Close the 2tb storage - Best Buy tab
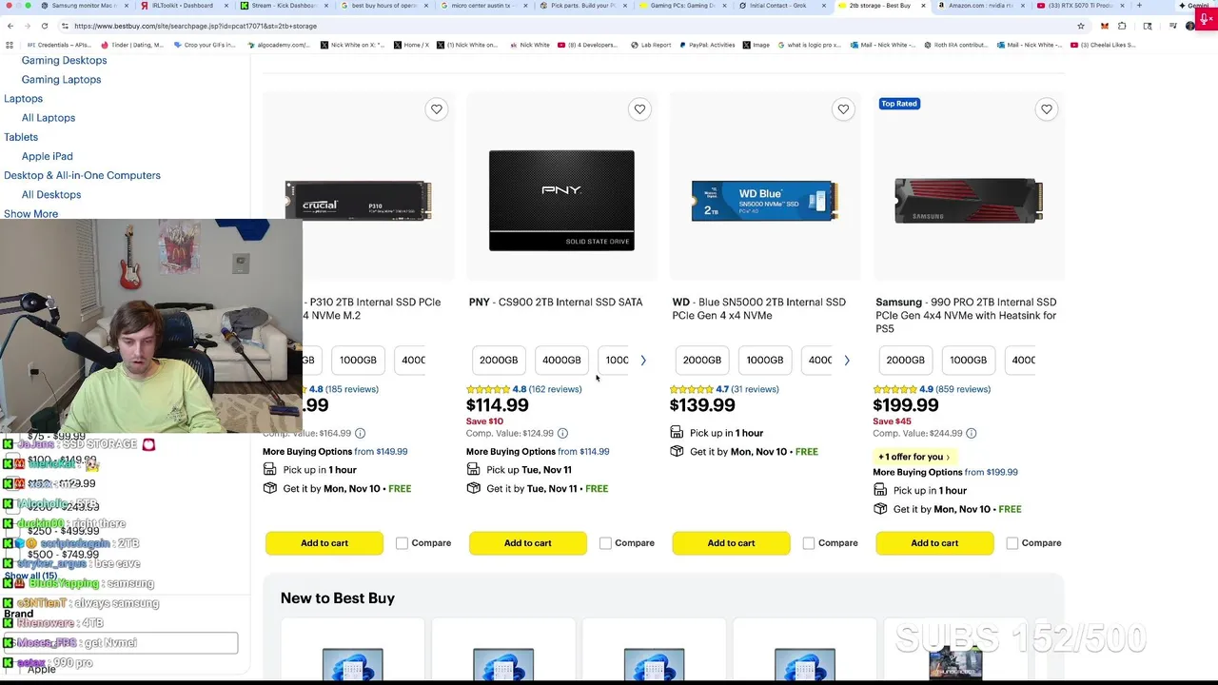The image size is (1218, 685). coord(923,6)
